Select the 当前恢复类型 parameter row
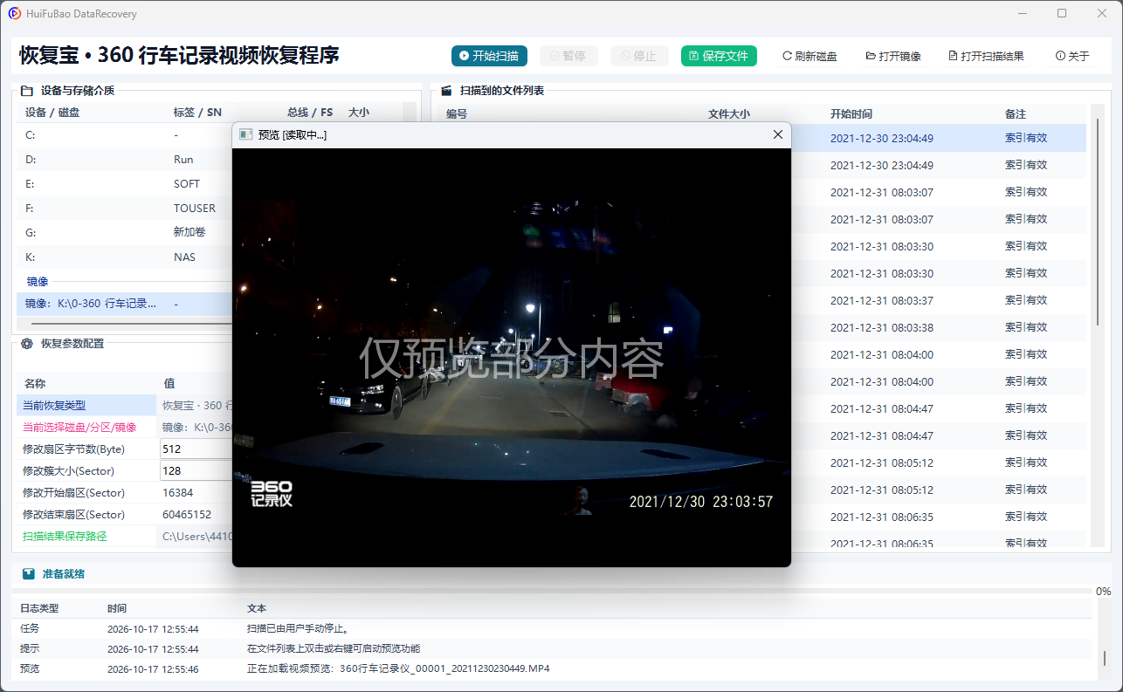The width and height of the screenshot is (1123, 692). click(124, 405)
